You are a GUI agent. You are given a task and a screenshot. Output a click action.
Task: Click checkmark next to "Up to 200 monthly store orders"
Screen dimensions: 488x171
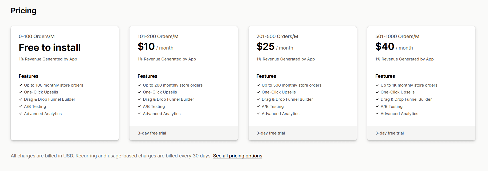(x=139, y=85)
